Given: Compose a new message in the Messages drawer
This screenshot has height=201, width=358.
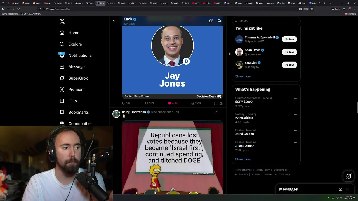Looking at the screenshot, I should (x=340, y=189).
